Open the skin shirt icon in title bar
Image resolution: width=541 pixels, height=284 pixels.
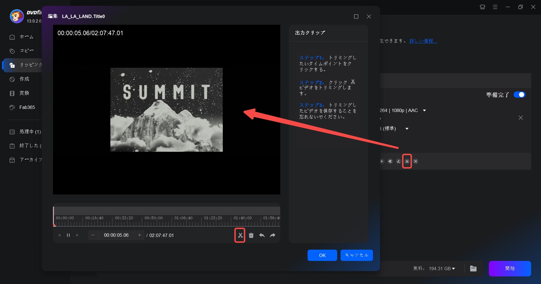[x=482, y=7]
